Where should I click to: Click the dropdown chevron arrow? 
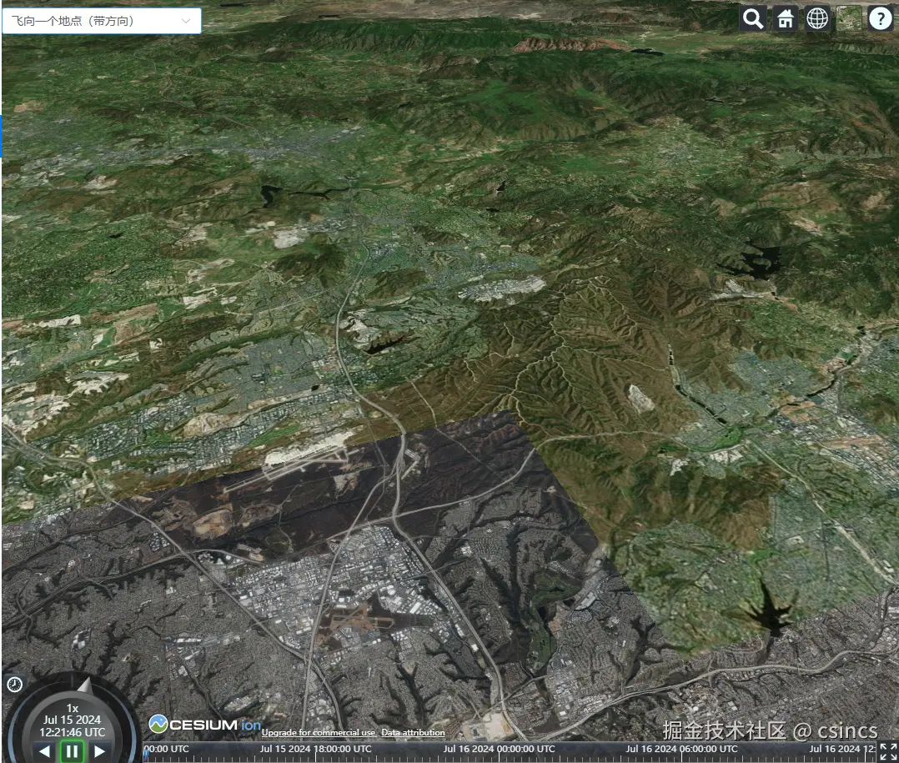pyautogui.click(x=186, y=21)
